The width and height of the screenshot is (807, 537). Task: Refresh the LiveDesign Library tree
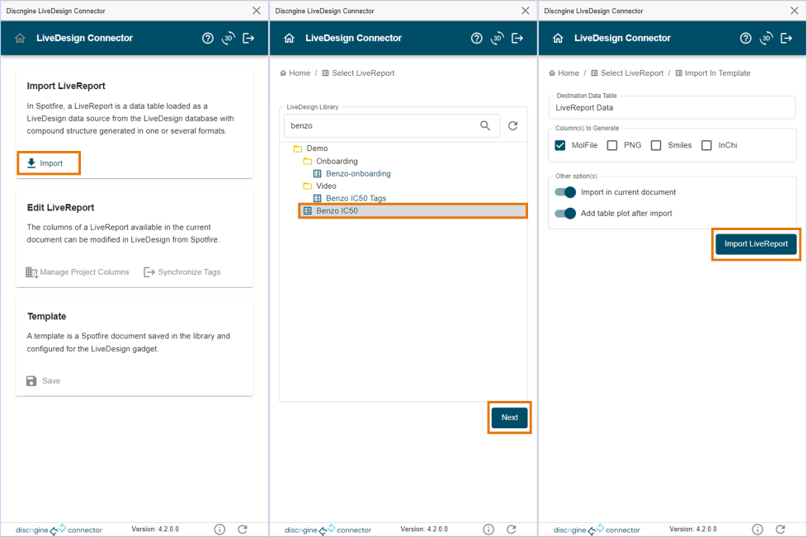point(513,125)
